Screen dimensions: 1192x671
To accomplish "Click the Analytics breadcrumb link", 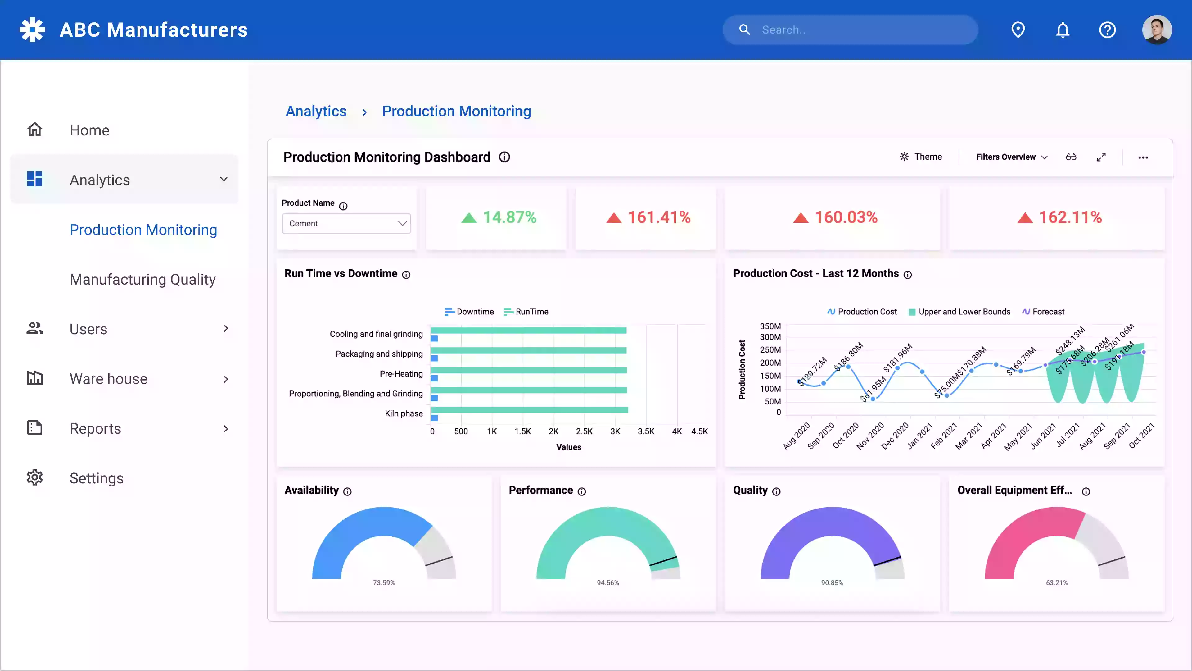I will tap(316, 111).
